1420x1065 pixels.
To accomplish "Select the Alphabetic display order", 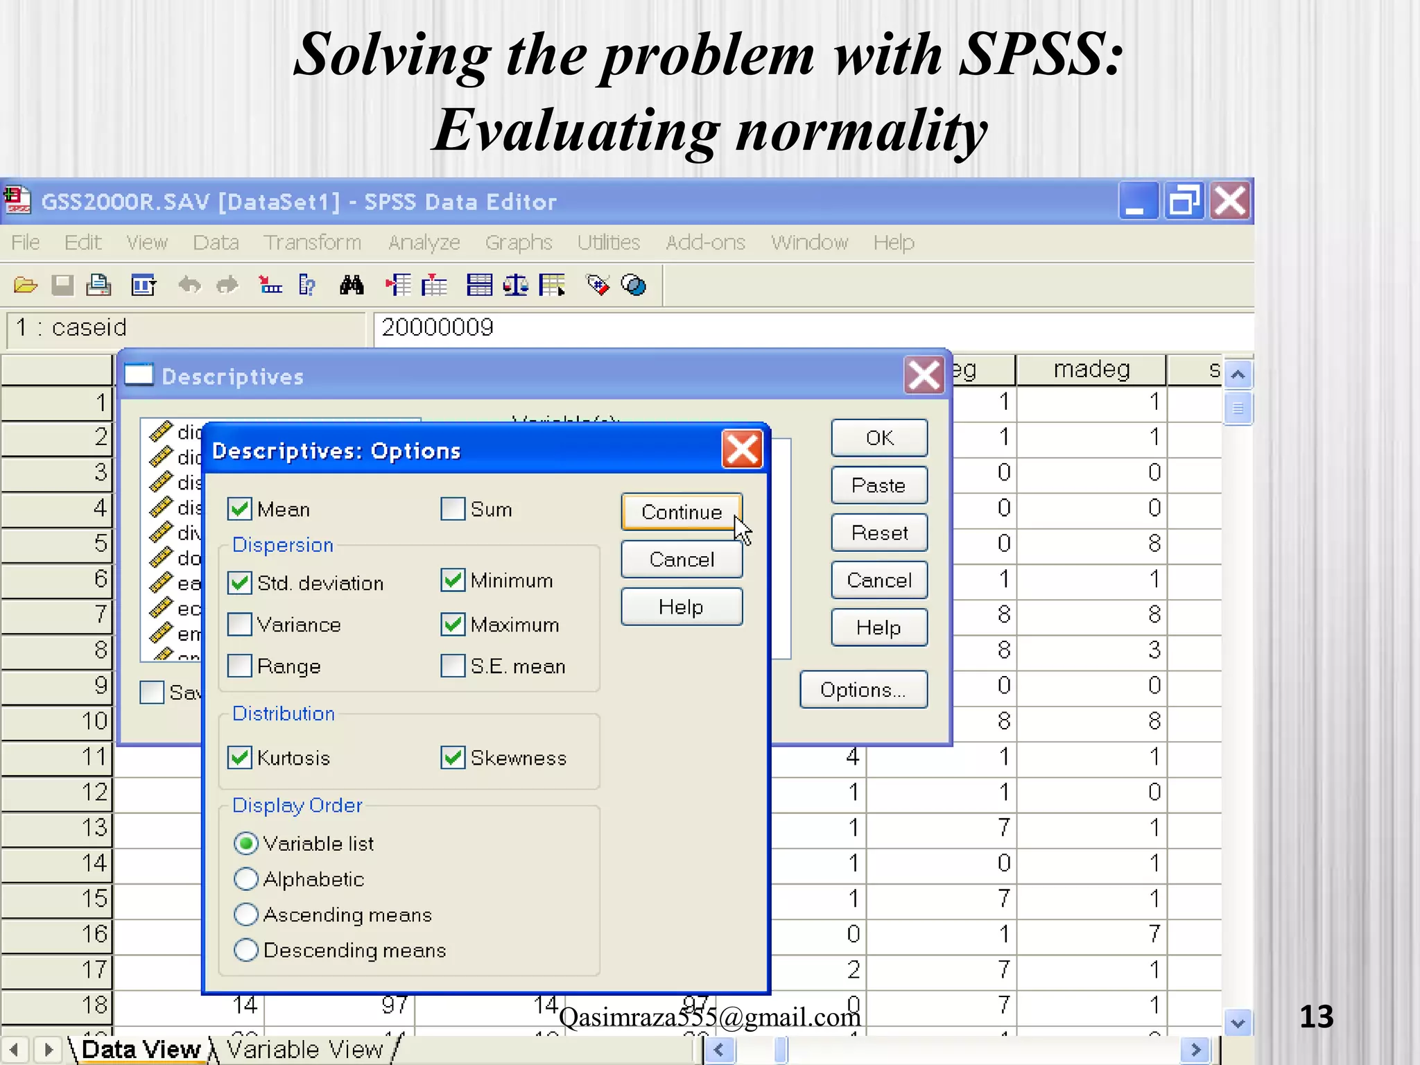I will coord(246,878).
